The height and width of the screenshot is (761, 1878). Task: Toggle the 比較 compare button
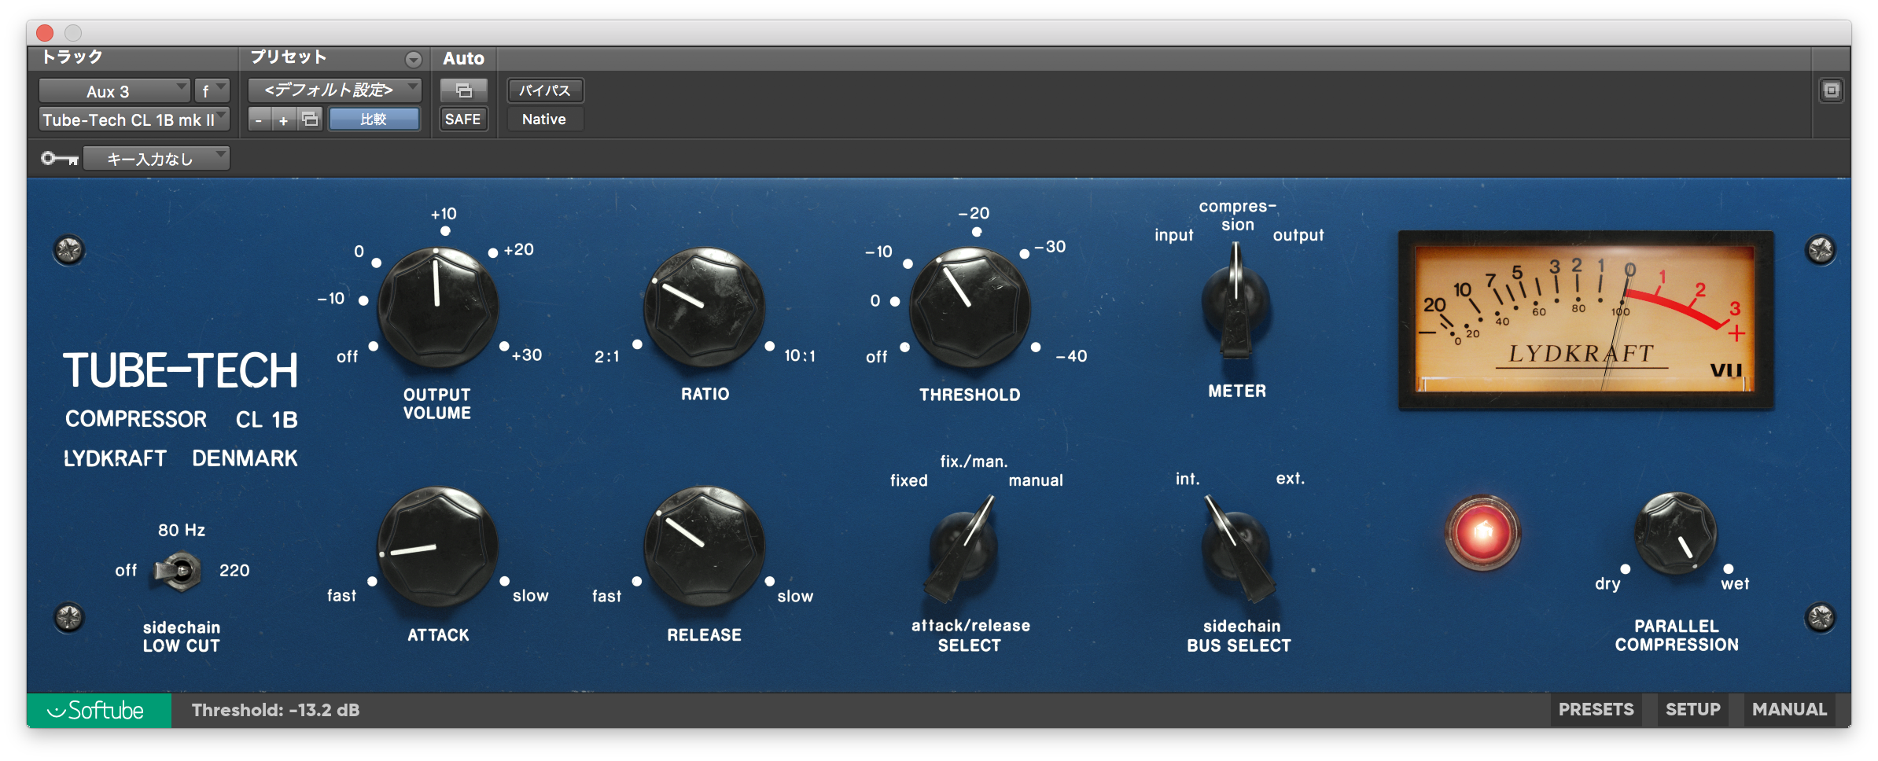(x=374, y=119)
